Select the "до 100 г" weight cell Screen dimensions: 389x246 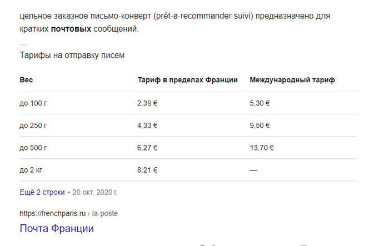click(x=33, y=103)
